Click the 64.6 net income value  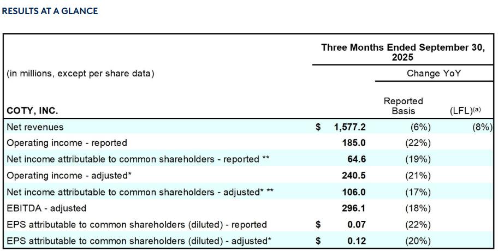[357, 159]
